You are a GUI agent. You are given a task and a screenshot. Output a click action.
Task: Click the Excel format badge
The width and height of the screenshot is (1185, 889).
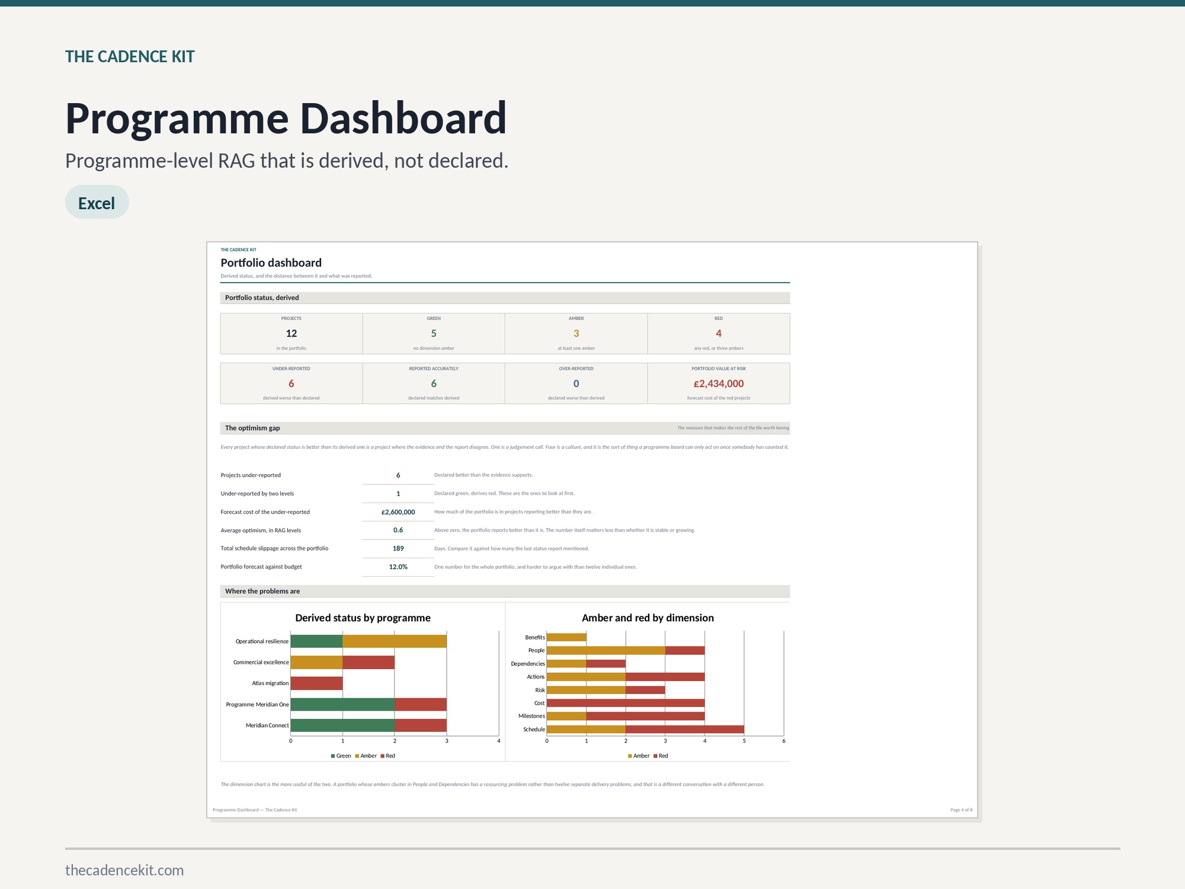pyautogui.click(x=97, y=202)
